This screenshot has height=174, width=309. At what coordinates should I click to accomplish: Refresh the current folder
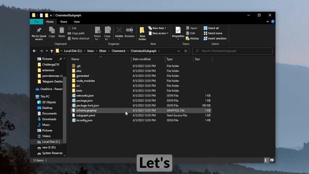coord(185,51)
